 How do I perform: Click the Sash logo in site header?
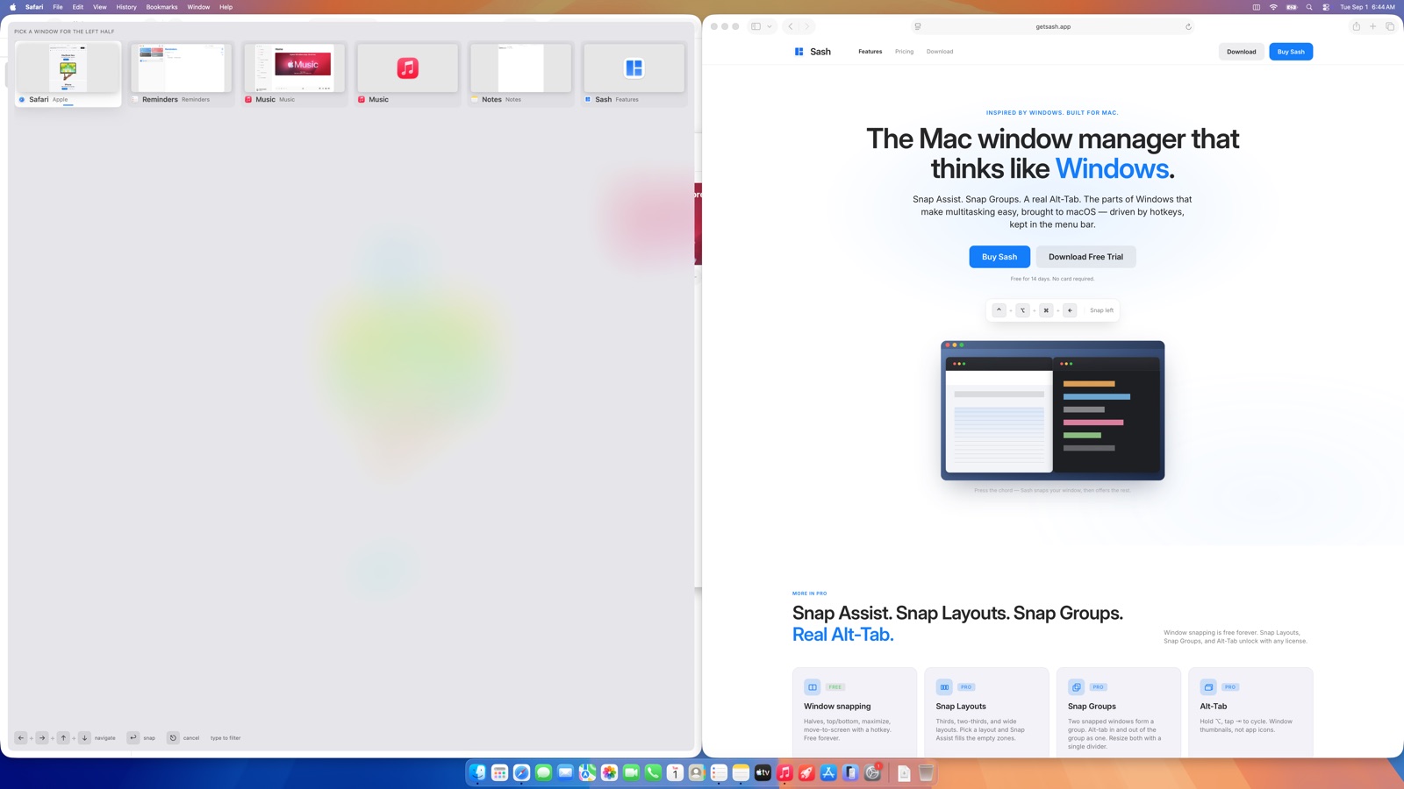[x=813, y=52]
